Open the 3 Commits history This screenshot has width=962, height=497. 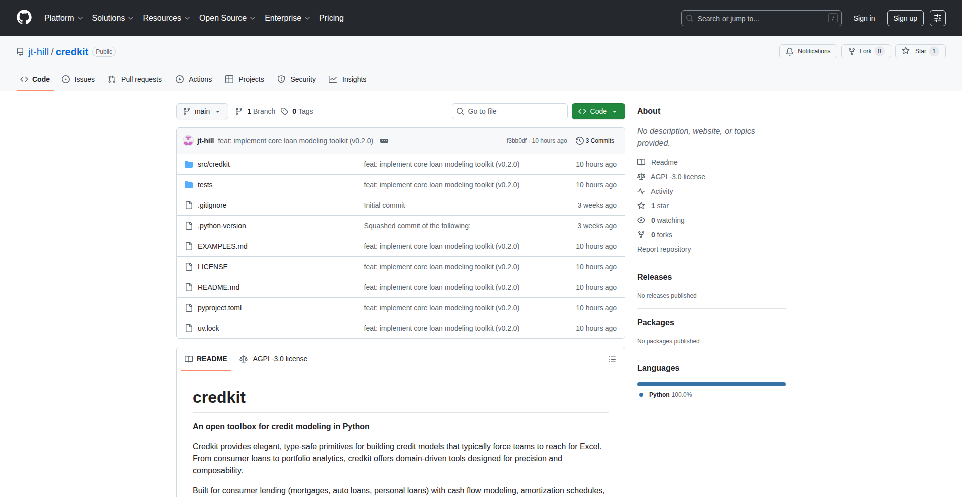point(595,141)
